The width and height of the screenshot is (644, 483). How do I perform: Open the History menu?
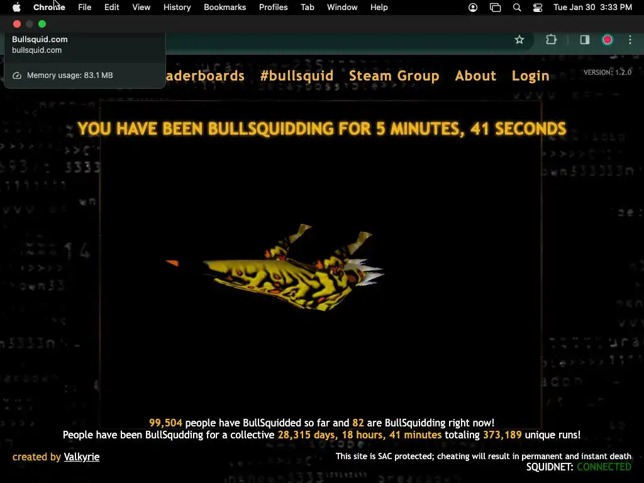[177, 8]
